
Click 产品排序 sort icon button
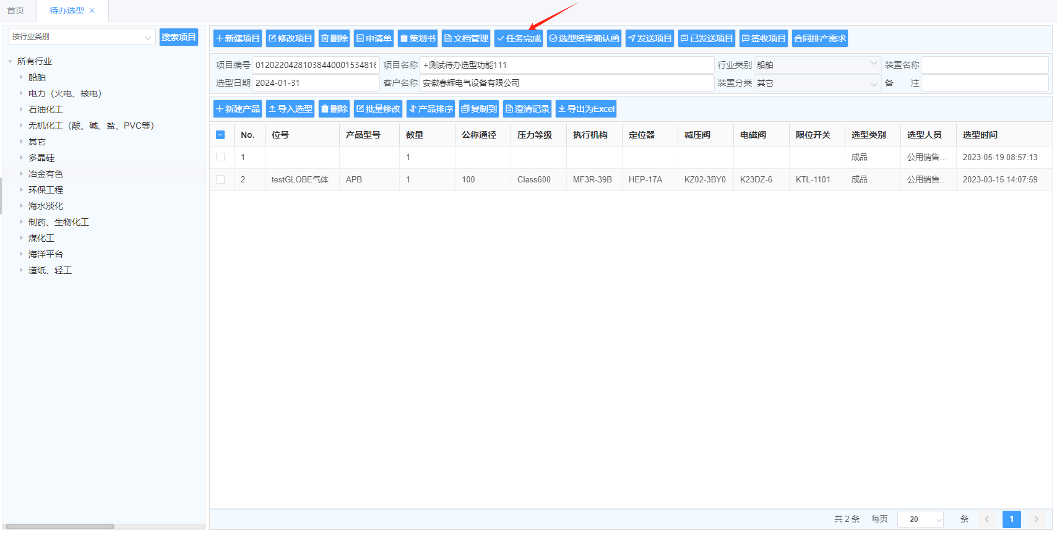tap(431, 109)
